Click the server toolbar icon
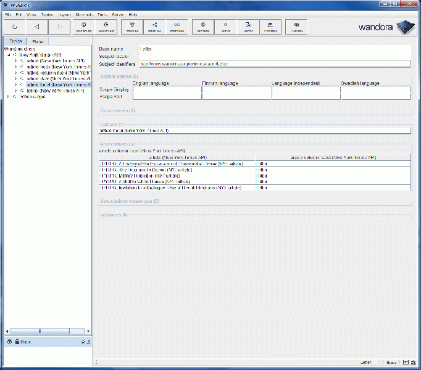Screen dimensions: 421x370 click(248, 27)
